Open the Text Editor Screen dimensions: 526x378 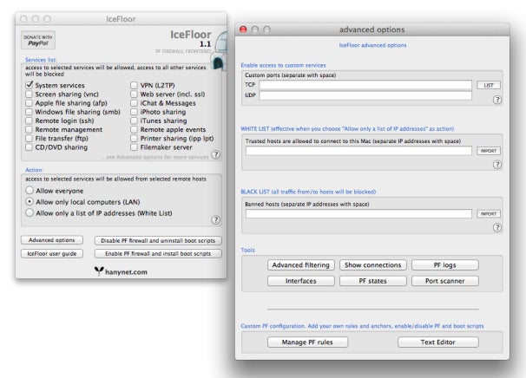click(x=438, y=342)
